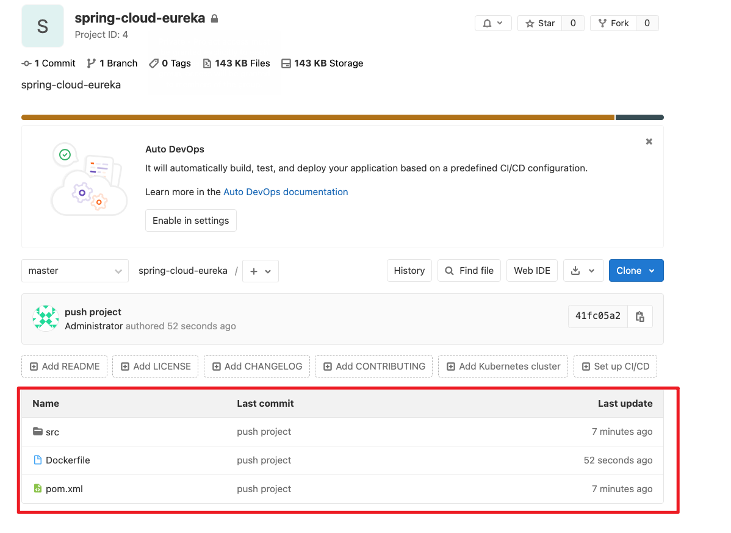
Task: Open Auto DevOps documentation link
Action: 286,192
